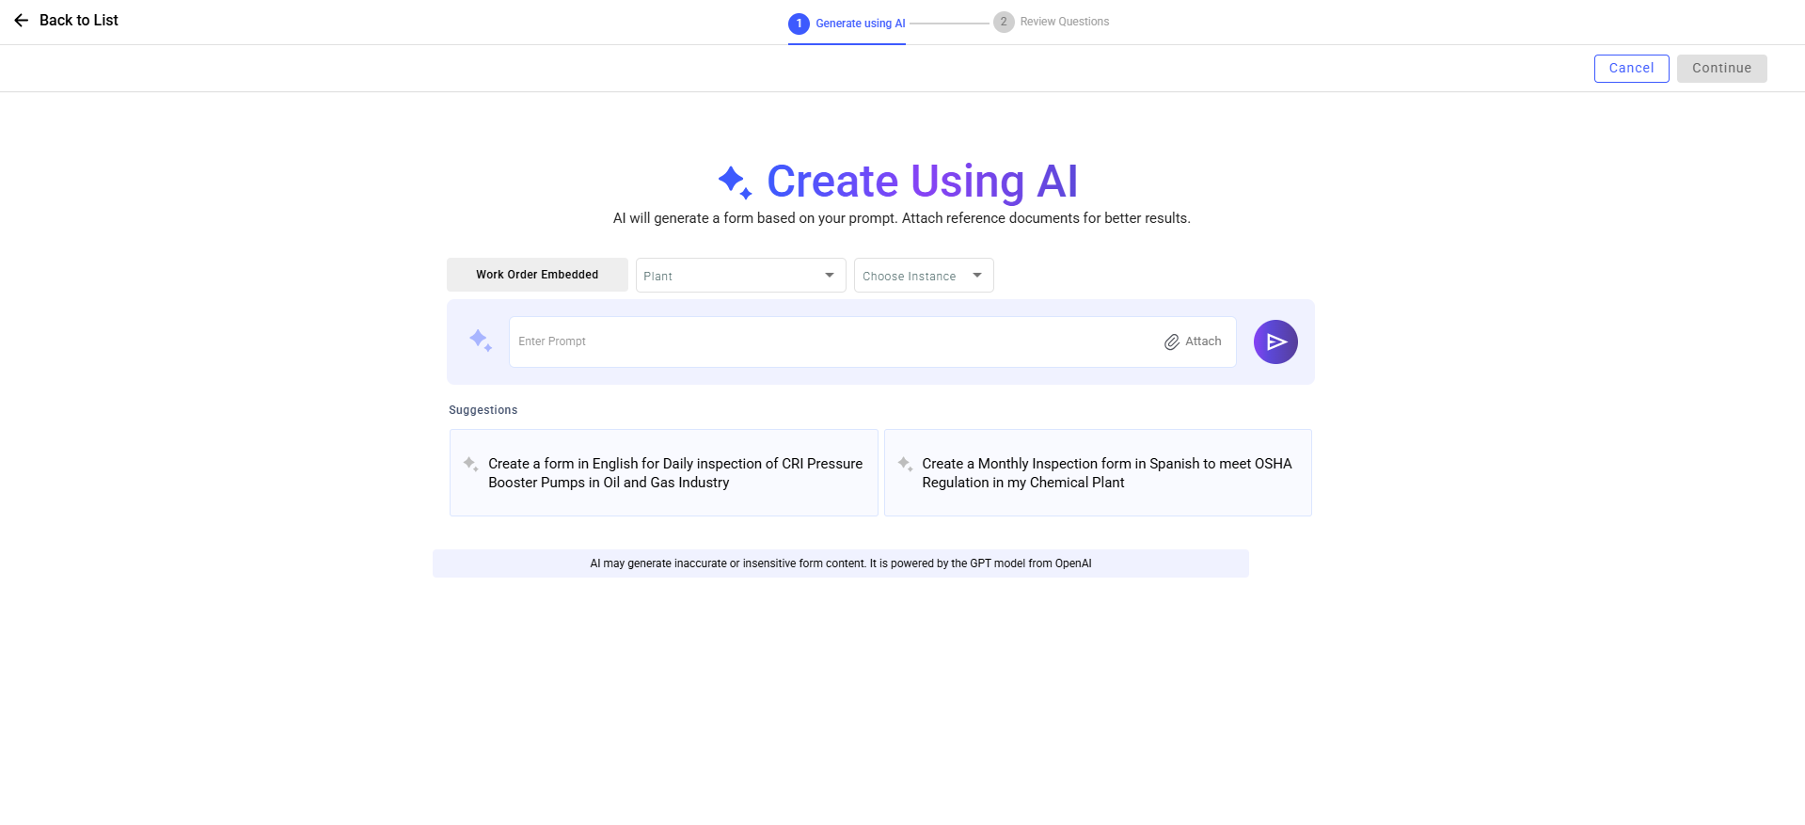Image resolution: width=1805 pixels, height=825 pixels.
Task: Submit the prompt with the purple send button
Action: point(1275,341)
